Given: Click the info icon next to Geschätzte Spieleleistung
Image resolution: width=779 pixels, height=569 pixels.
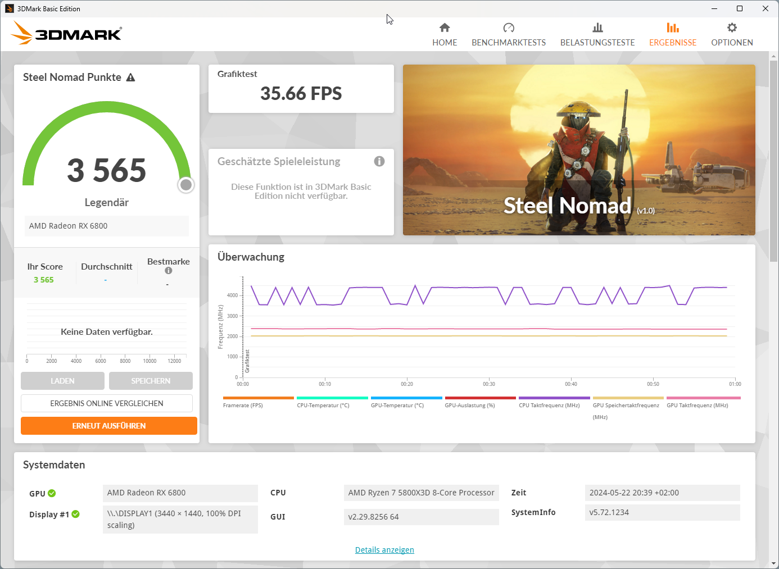Looking at the screenshot, I should click(x=379, y=161).
